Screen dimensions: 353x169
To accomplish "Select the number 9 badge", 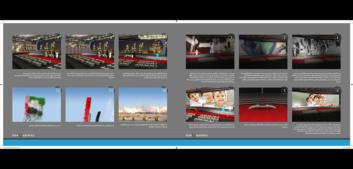I will tap(58, 38).
